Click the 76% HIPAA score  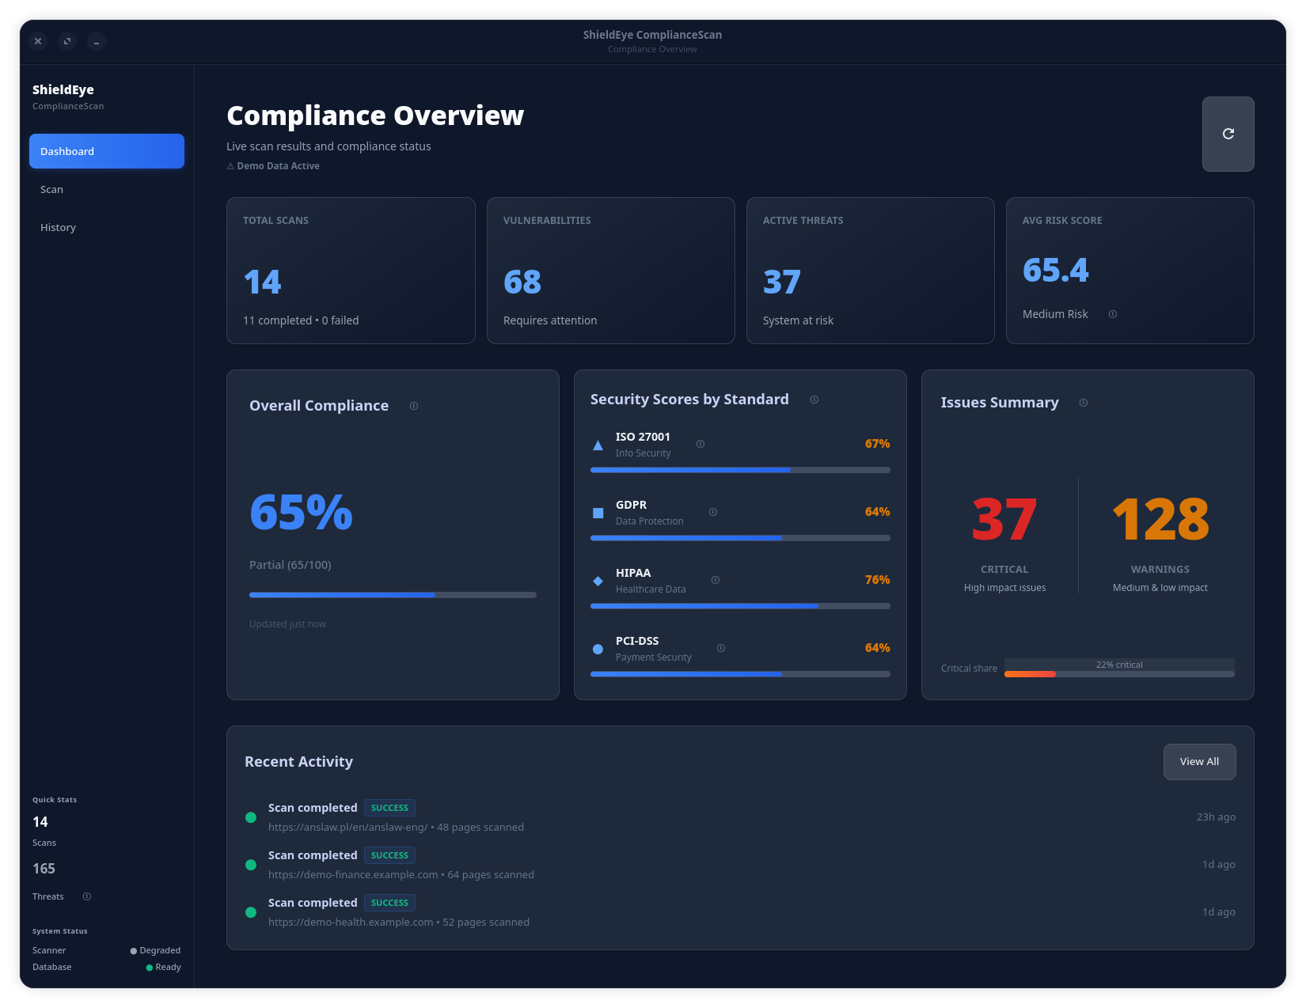[x=877, y=580]
